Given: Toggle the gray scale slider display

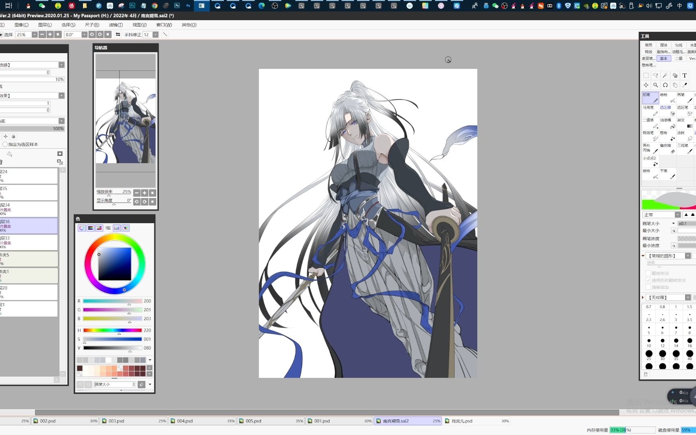Looking at the screenshot, I should click(x=108, y=228).
